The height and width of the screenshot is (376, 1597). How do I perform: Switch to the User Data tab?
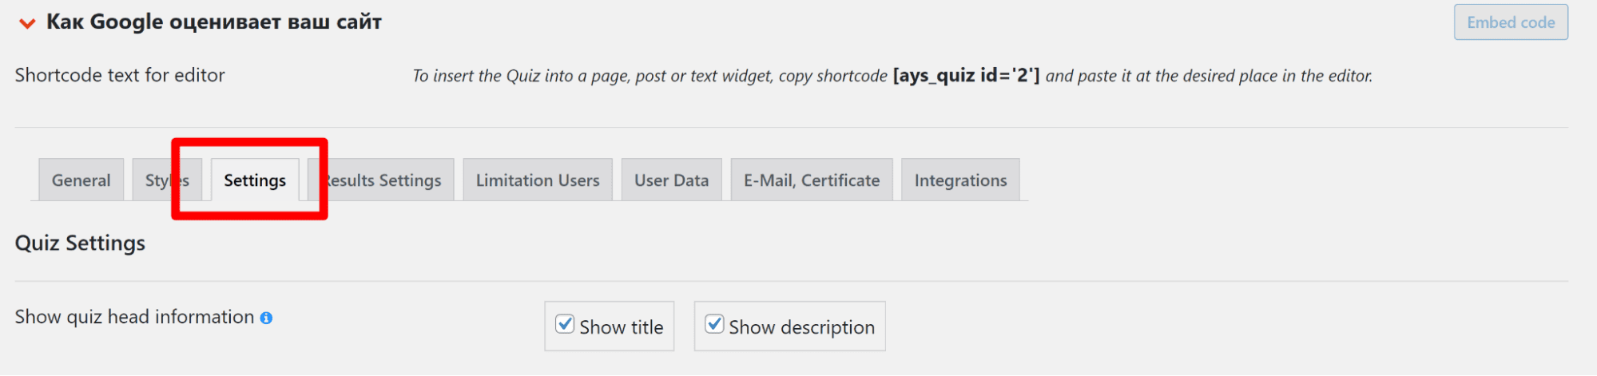[671, 180]
